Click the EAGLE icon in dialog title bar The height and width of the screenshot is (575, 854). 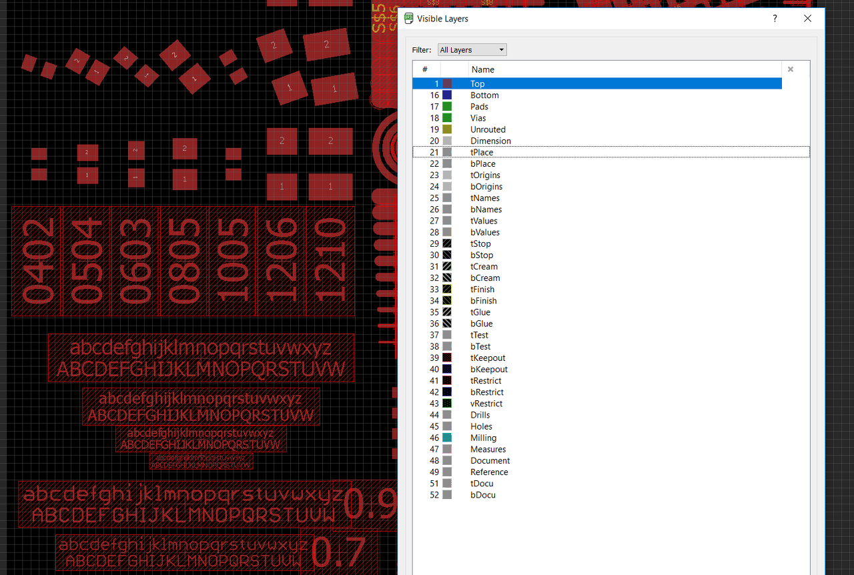pyautogui.click(x=408, y=18)
